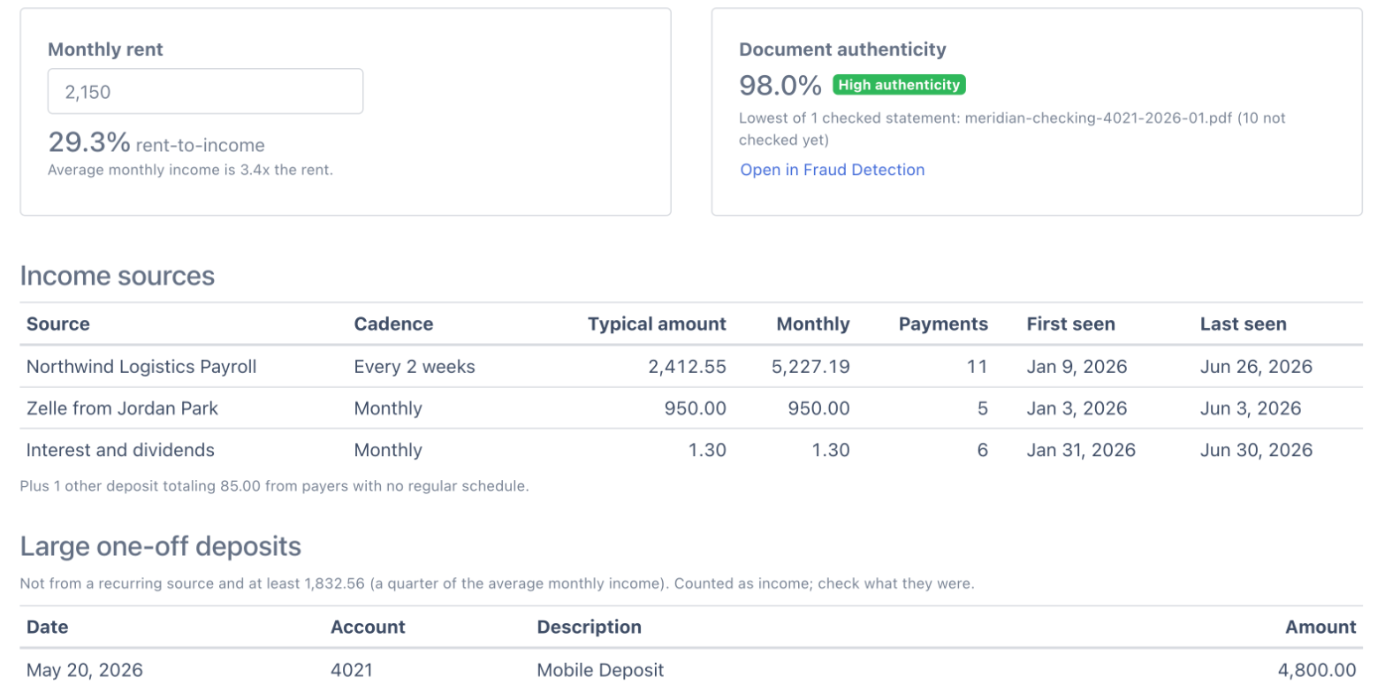Click the Every 2 weeks cadence cell
This screenshot has height=693, width=1385.
[415, 367]
